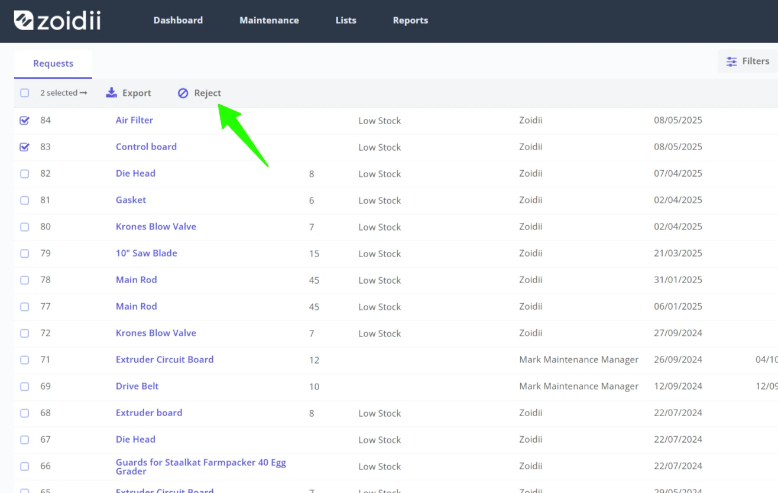Viewport: 778px width, 493px height.
Task: Click the '2 selected' text
Action: click(59, 93)
